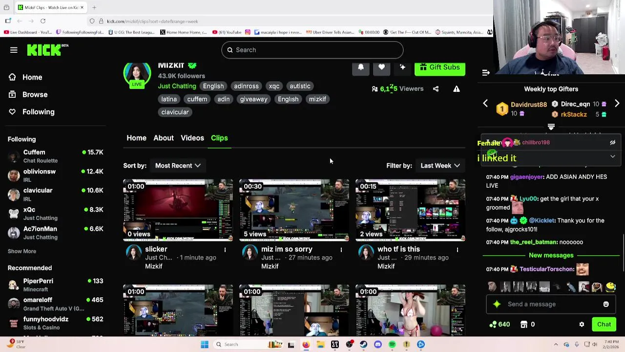Click the autistic tag
Viewport: 625px width, 352px height.
[x=300, y=86]
